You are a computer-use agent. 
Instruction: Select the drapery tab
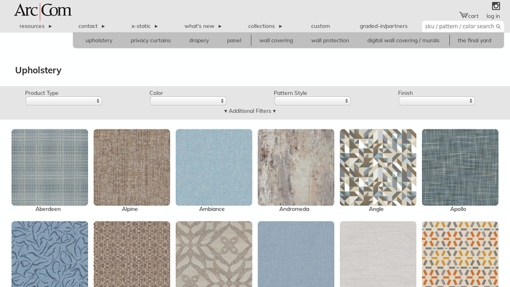click(199, 40)
